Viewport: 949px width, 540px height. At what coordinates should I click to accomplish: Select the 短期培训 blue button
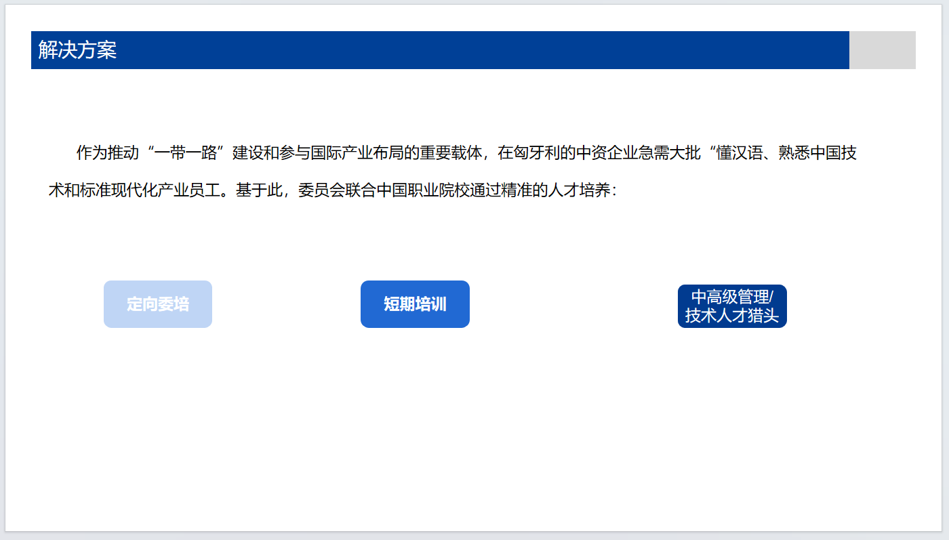[415, 304]
